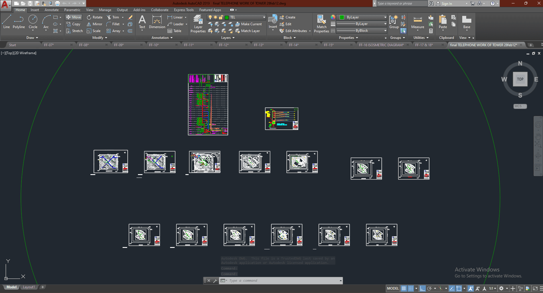
Task: Toggle ortho mode in status bar
Action: coord(423,288)
